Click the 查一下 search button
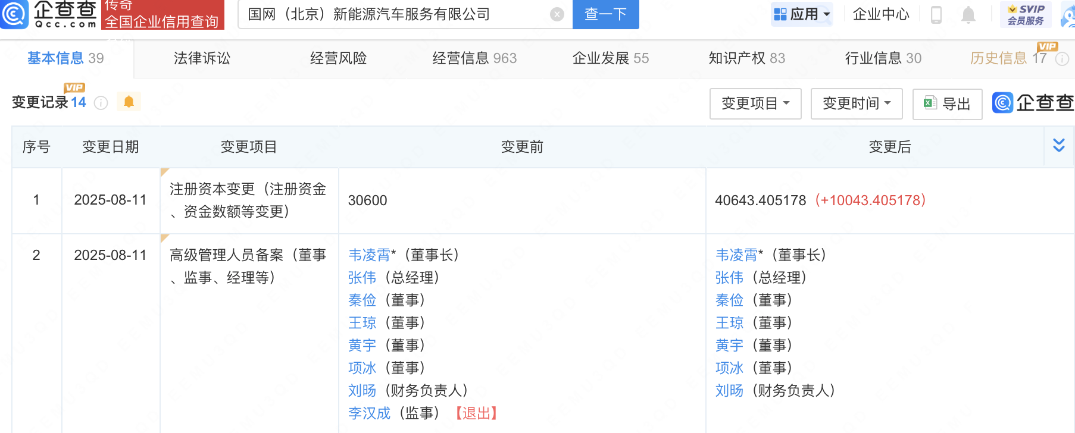 click(605, 14)
